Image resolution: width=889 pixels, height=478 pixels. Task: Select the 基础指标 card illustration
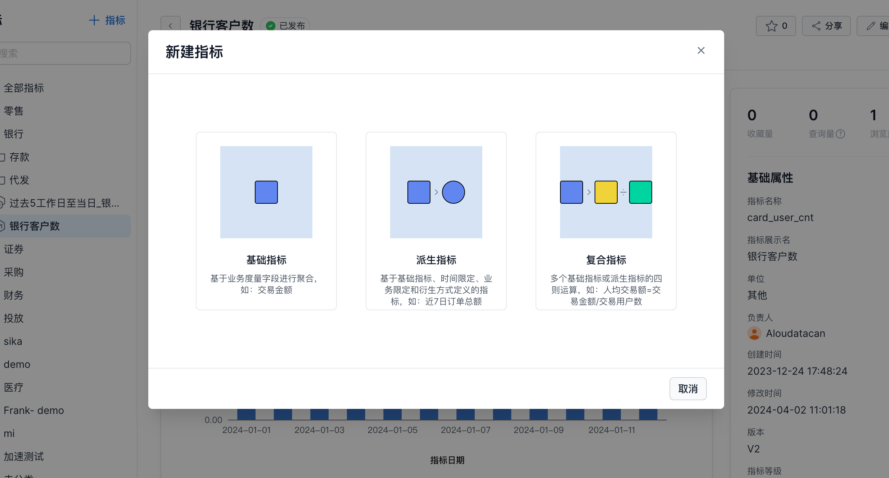coord(266,192)
